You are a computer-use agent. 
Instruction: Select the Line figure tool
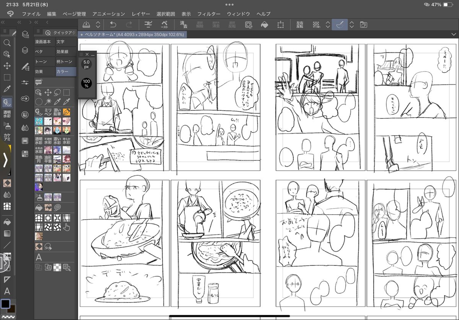coord(7,245)
